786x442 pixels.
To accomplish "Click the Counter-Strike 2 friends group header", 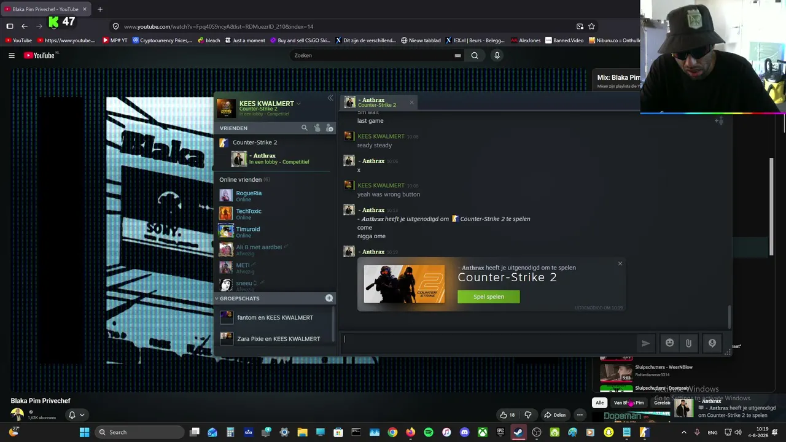I will click(254, 142).
